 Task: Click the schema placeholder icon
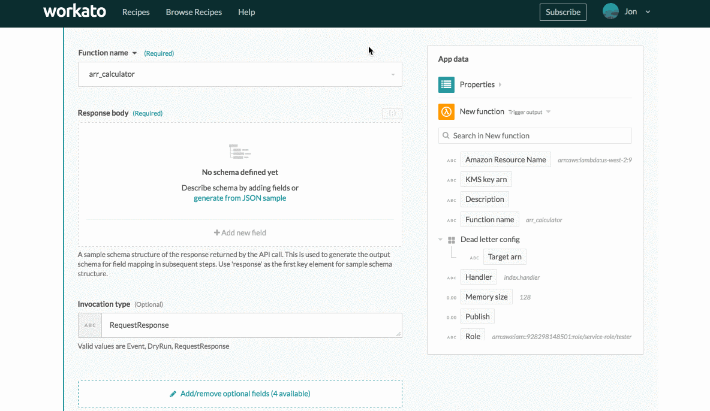click(240, 152)
